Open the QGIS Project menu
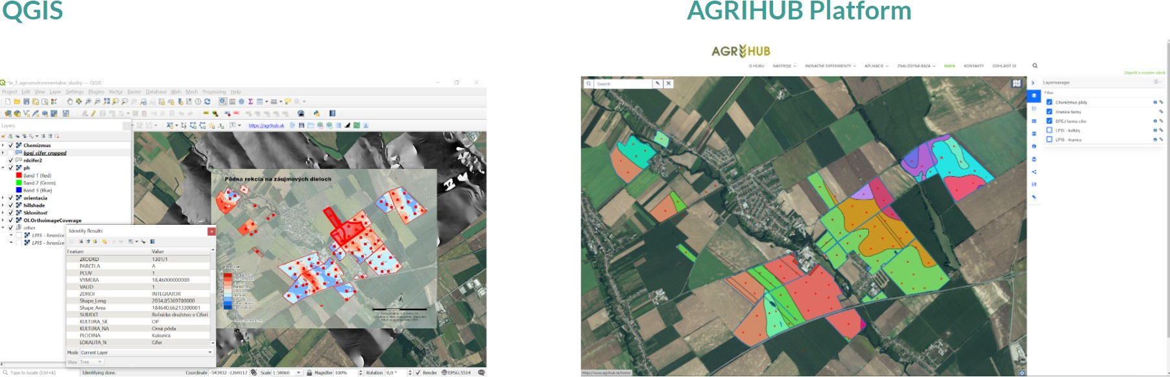The height and width of the screenshot is (377, 1170). tap(9, 92)
